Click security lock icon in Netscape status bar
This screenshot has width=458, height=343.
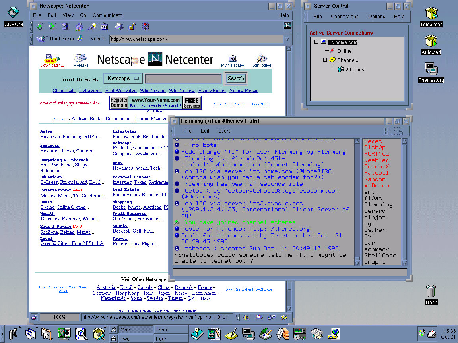pyautogui.click(x=34, y=317)
